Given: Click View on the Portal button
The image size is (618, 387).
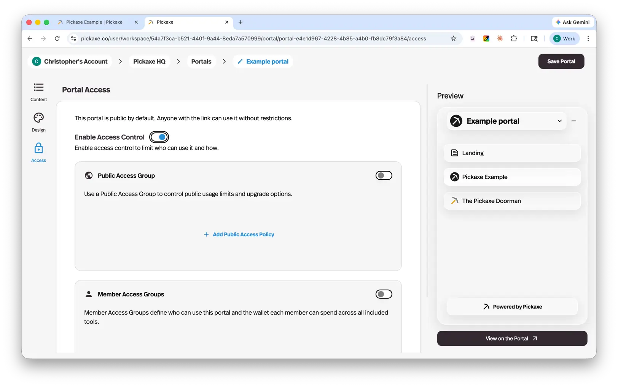Looking at the screenshot, I should click(x=512, y=338).
